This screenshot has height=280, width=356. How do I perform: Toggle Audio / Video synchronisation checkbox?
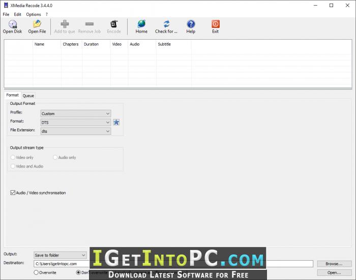click(x=13, y=193)
